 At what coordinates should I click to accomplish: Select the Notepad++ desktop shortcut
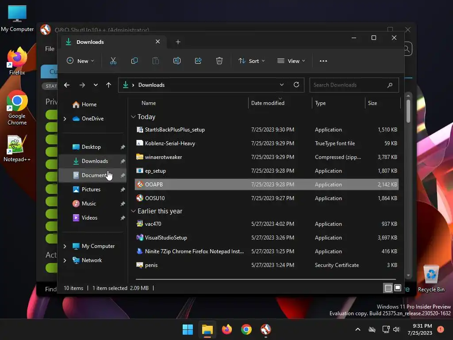(x=17, y=148)
